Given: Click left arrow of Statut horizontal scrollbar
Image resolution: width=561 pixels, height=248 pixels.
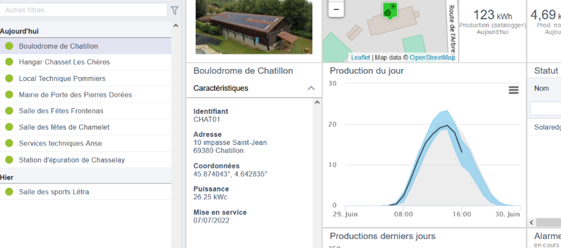Looking at the screenshot, I should coord(532,223).
